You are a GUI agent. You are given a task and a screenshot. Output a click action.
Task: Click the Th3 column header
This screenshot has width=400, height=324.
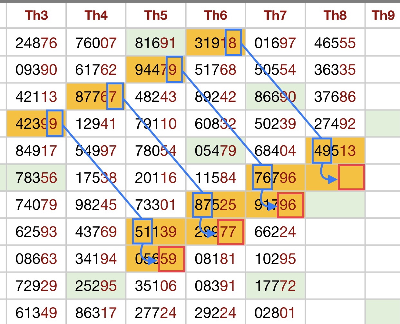[x=36, y=15]
